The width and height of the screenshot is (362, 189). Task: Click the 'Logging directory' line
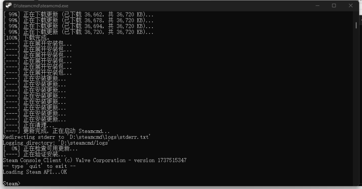coord(56,143)
